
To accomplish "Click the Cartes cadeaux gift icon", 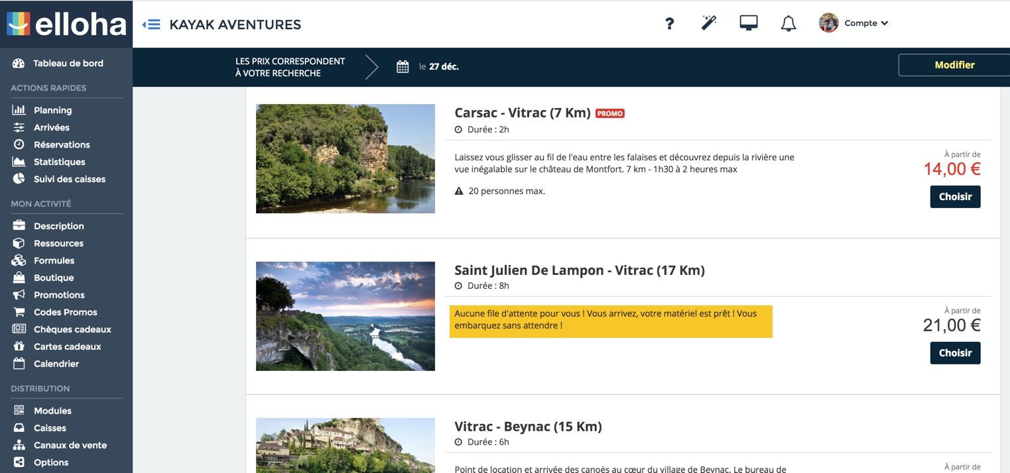I will pyautogui.click(x=19, y=346).
